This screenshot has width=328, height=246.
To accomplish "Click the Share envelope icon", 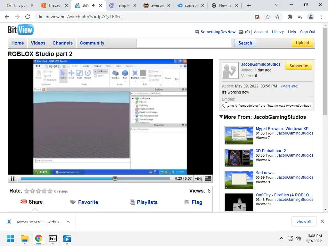I will (x=23, y=202).
